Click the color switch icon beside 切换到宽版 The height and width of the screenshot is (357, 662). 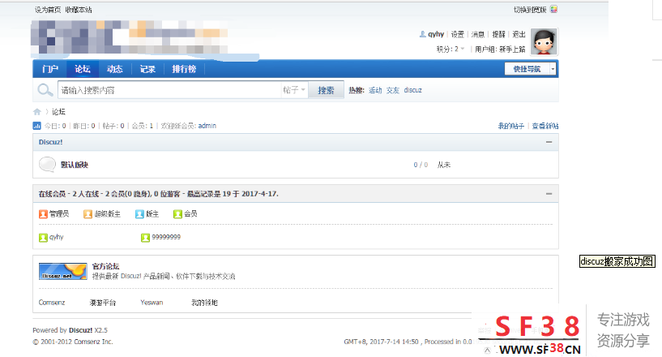click(x=554, y=9)
